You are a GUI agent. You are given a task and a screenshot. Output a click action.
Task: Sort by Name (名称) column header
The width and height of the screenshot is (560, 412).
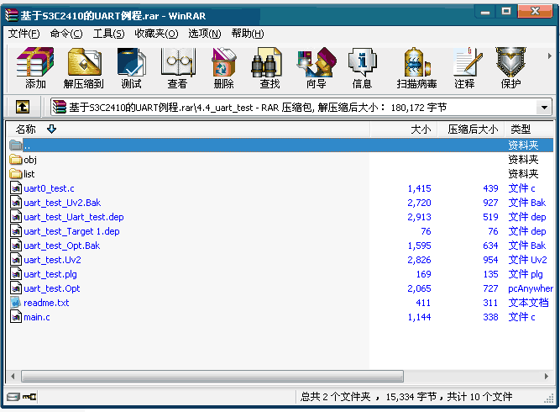click(188, 129)
